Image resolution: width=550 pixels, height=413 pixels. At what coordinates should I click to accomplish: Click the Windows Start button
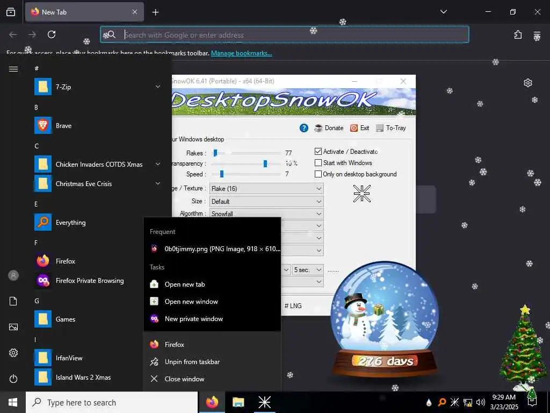coord(13,402)
